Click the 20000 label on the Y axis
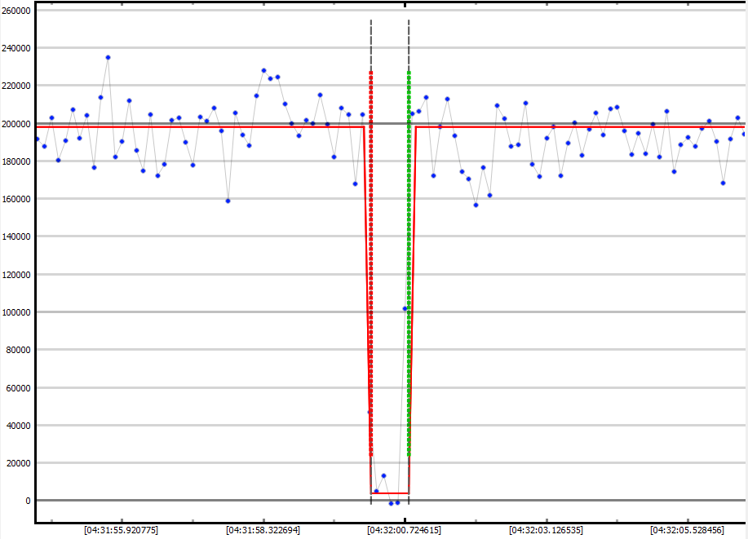The image size is (748, 539). 20,463
